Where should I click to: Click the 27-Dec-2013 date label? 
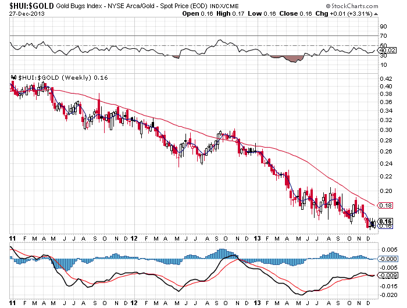27,13
